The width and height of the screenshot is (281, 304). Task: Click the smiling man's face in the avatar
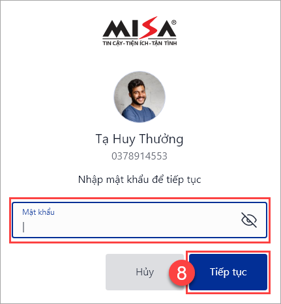(x=138, y=94)
